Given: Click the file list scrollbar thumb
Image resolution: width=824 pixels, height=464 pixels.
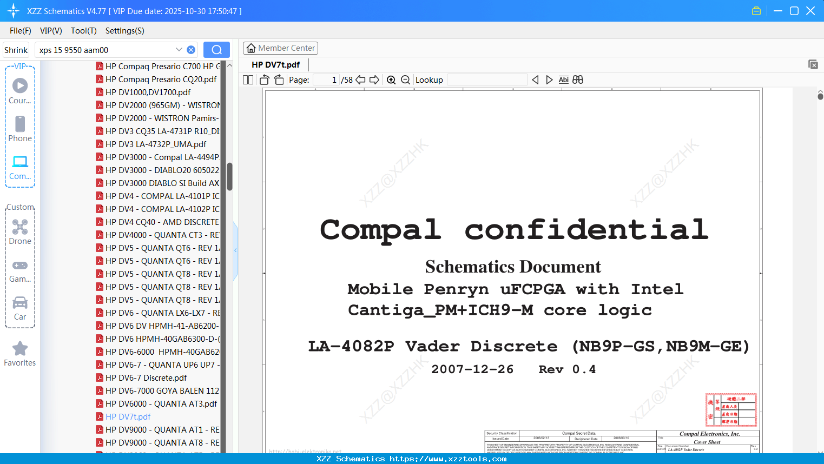Looking at the screenshot, I should (x=229, y=177).
